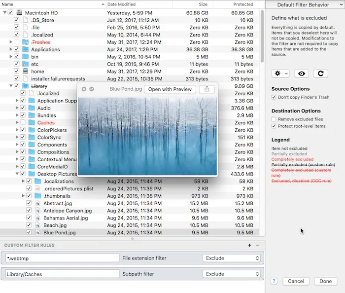Click the circular refresh arrow button

coord(320,73)
